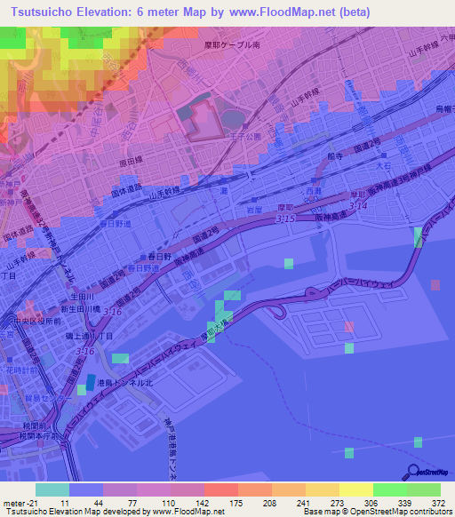Click the 港島トンネル北 map label
The width and height of the screenshot is (455, 517).
pos(124,383)
